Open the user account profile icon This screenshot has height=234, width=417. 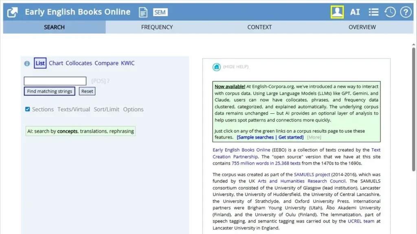[337, 12]
